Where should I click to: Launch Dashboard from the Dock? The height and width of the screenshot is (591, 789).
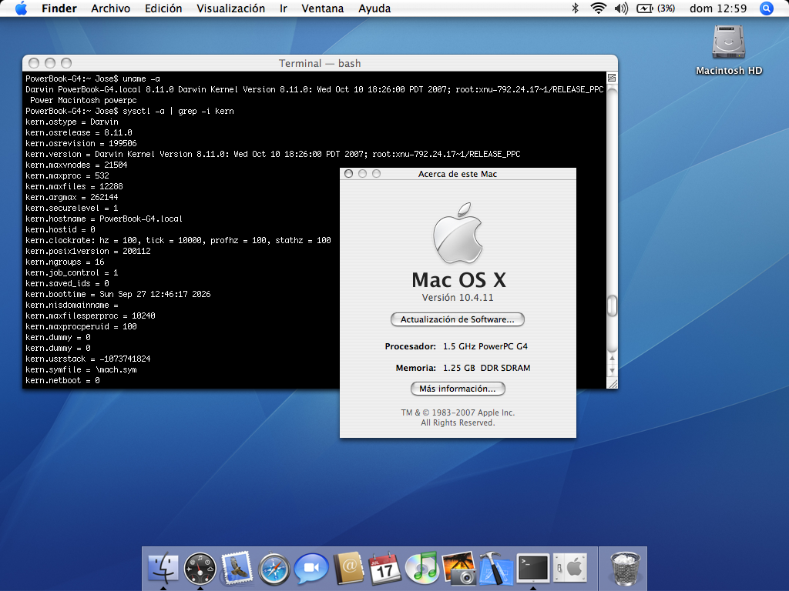(x=200, y=569)
